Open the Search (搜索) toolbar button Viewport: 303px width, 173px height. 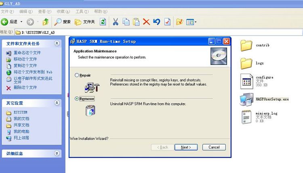63,22
